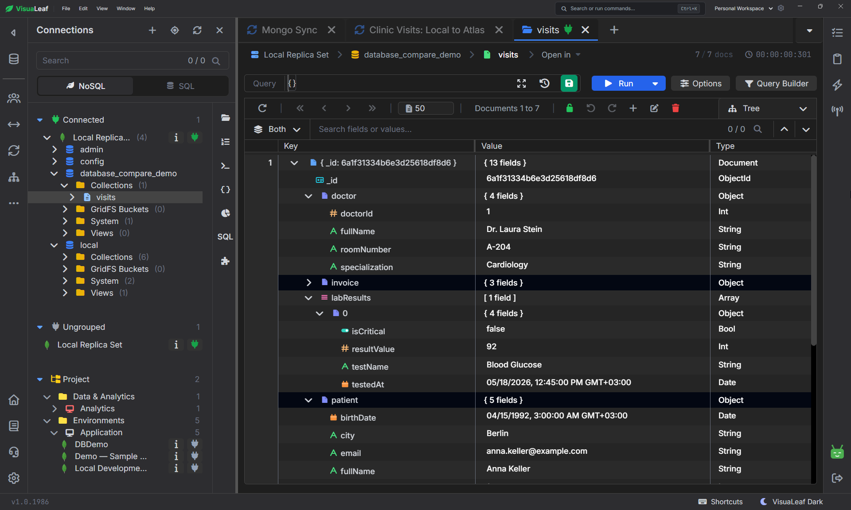The image size is (851, 510).
Task: Open the shell terminal icon in side strip
Action: pyautogui.click(x=225, y=166)
